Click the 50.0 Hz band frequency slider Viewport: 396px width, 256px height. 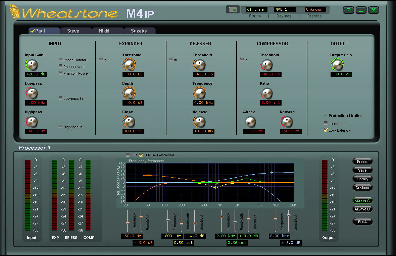[128, 221]
